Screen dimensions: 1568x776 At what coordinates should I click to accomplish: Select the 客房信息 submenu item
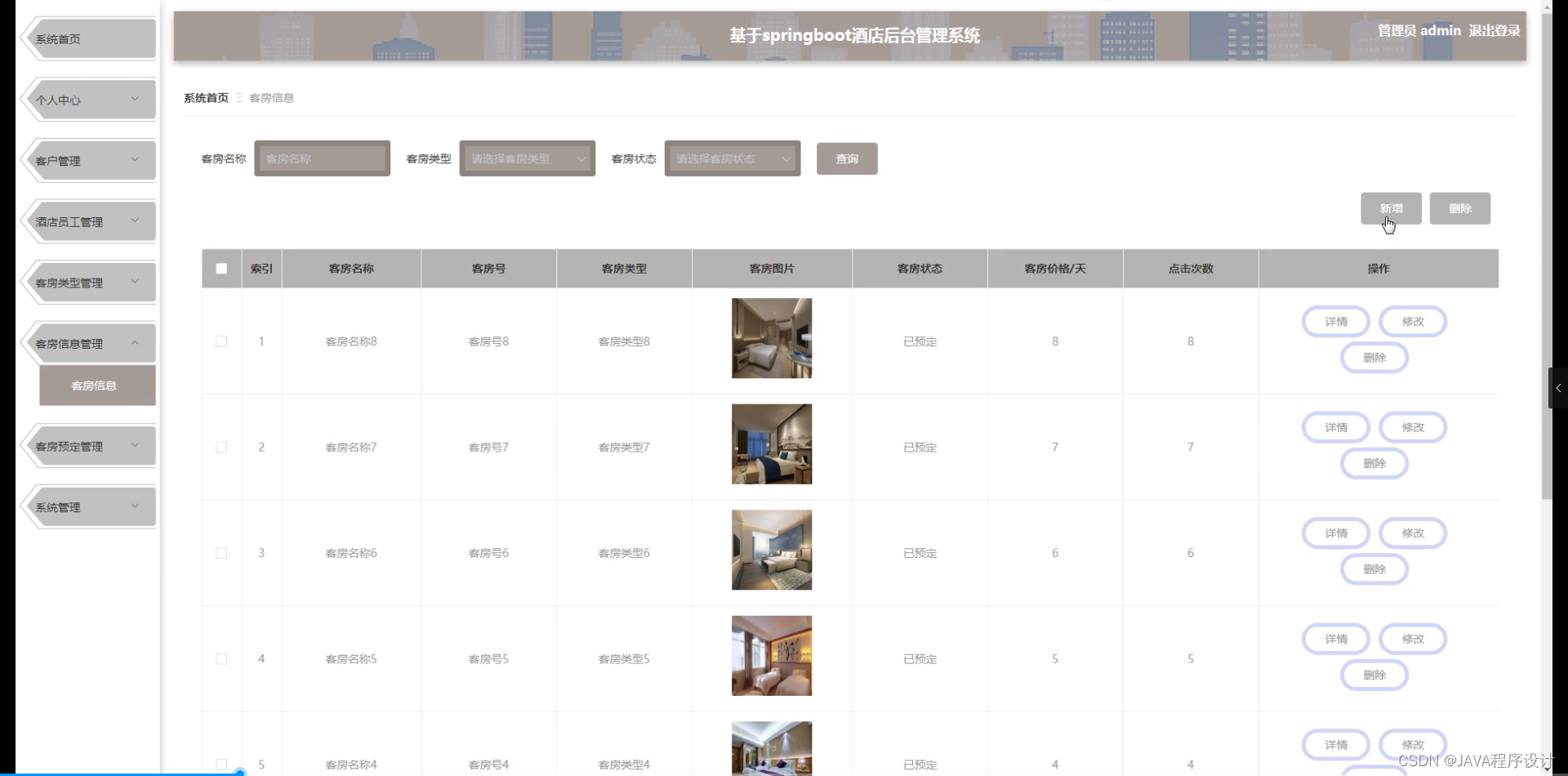(x=97, y=386)
